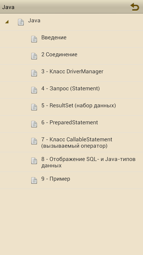Click the page icon beside 4 - Запрос (Statement)
Image resolution: width=143 pixels, height=255 pixels.
tap(34, 90)
